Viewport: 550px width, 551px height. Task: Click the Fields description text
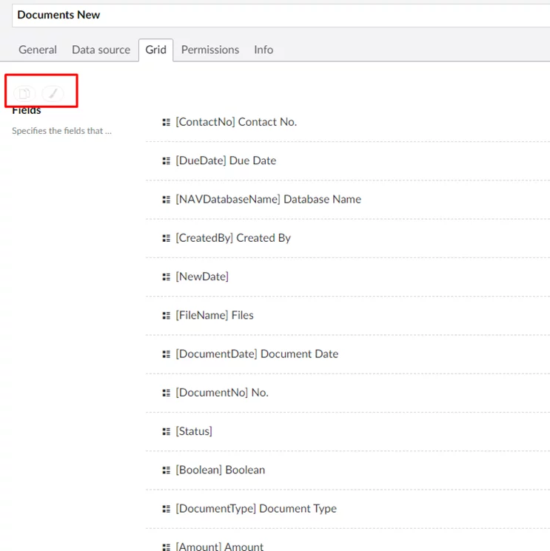pyautogui.click(x=62, y=131)
